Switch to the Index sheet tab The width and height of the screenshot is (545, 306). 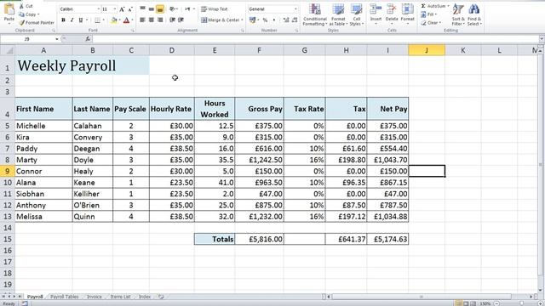click(145, 297)
